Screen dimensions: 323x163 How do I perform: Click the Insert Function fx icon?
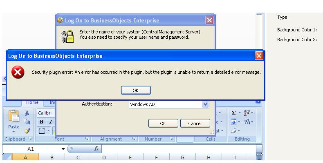pyautogui.click(x=96, y=149)
